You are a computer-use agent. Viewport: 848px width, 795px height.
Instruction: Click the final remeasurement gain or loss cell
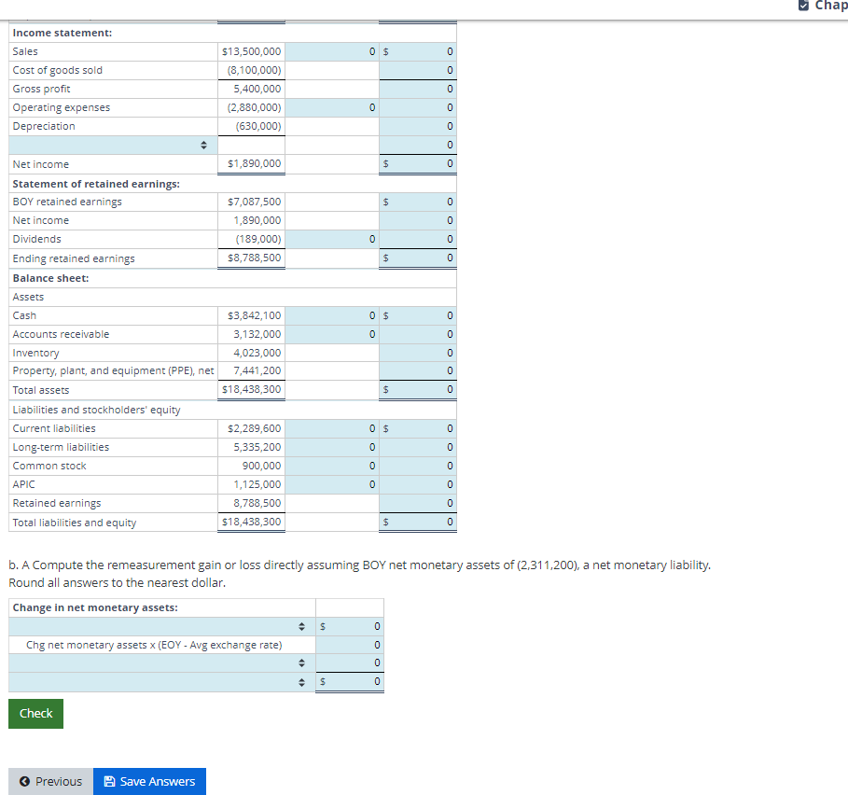pyautogui.click(x=350, y=681)
